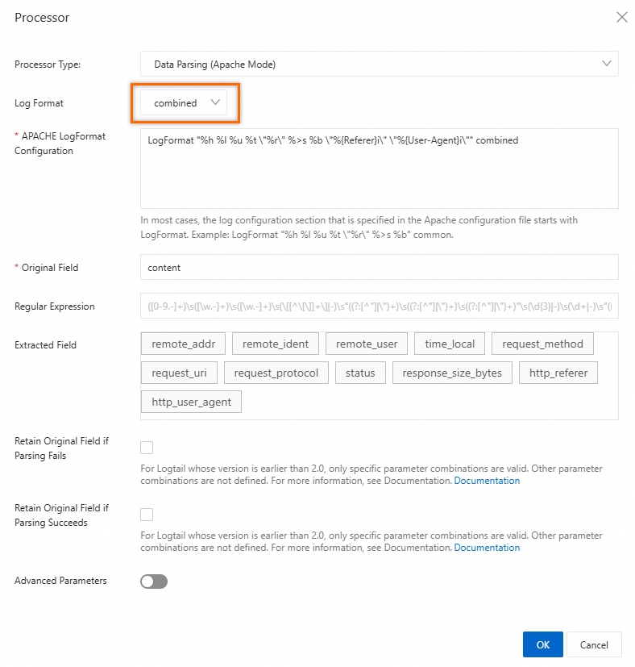The image size is (635, 667).
Task: Select the remote_ident extracted field tag
Action: point(276,344)
